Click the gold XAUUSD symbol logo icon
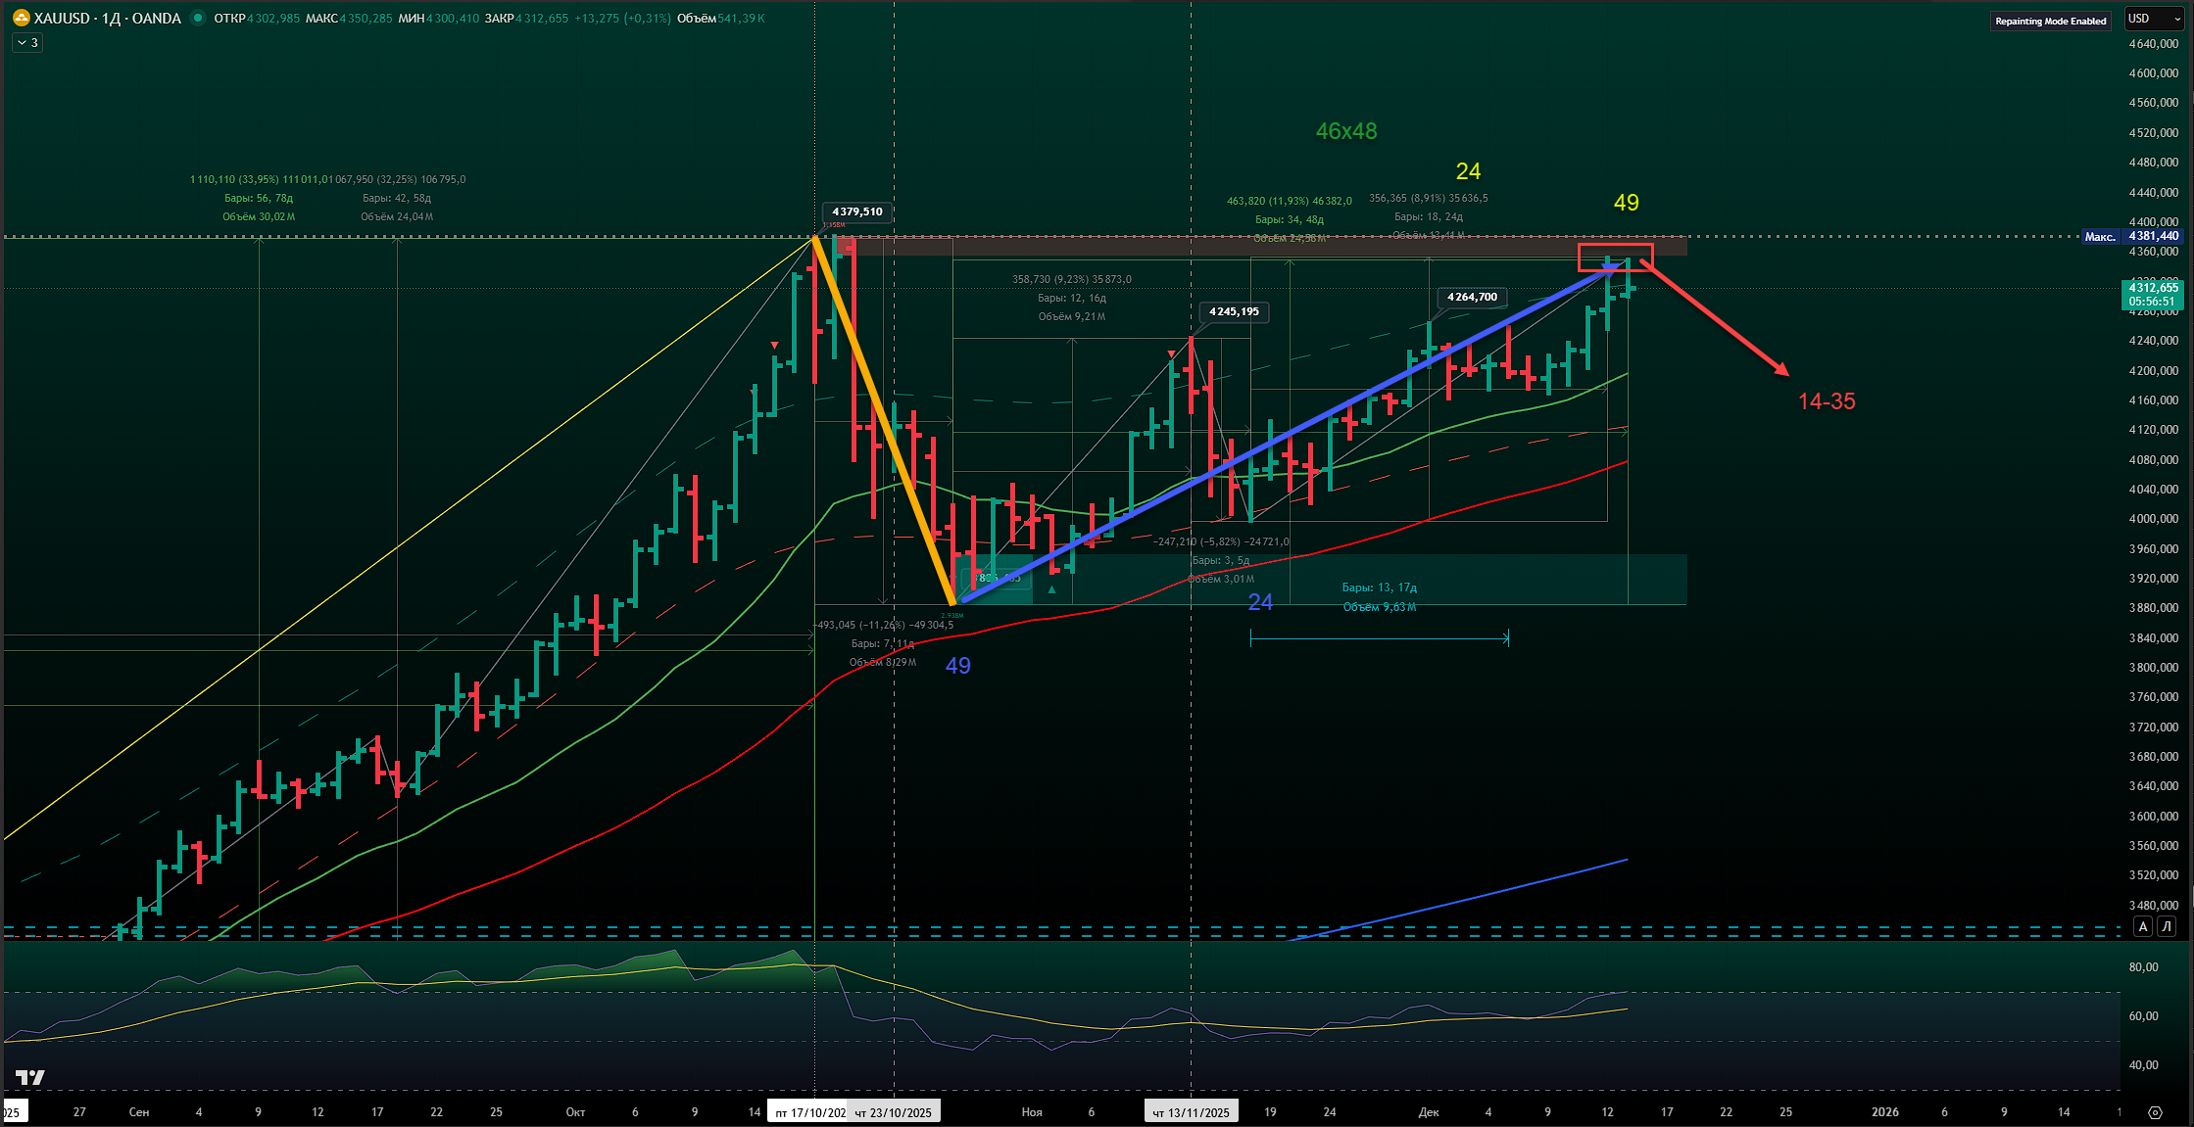 (21, 18)
